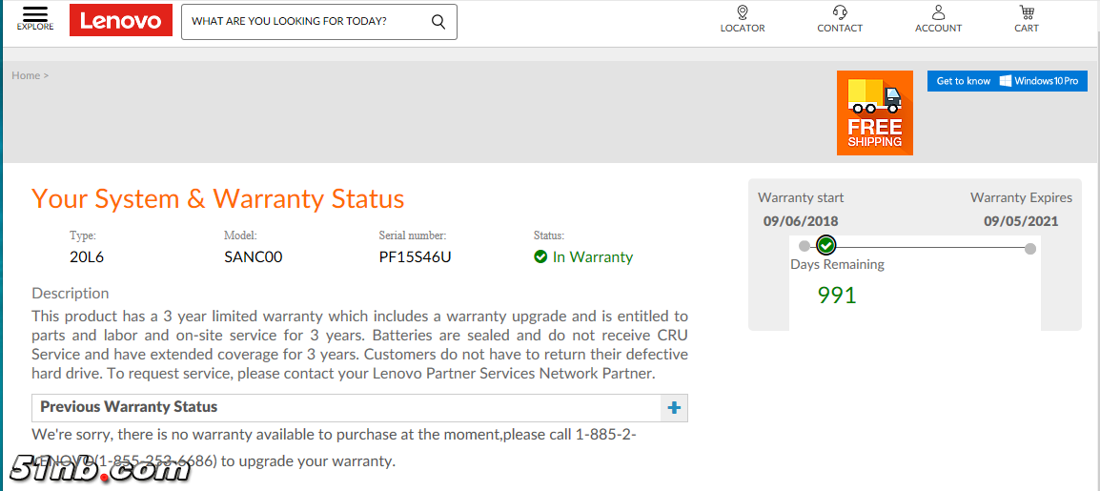Open the Explore hamburger menu
The height and width of the screenshot is (491, 1100).
(x=35, y=16)
